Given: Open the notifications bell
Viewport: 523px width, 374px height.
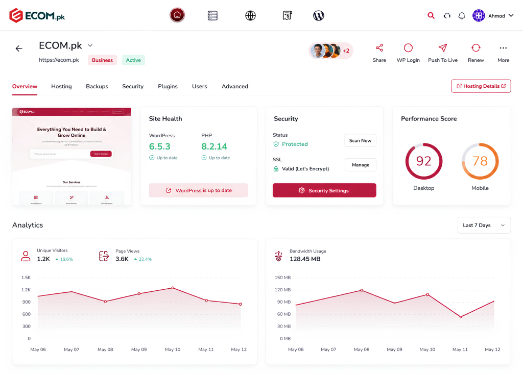Looking at the screenshot, I should [462, 16].
